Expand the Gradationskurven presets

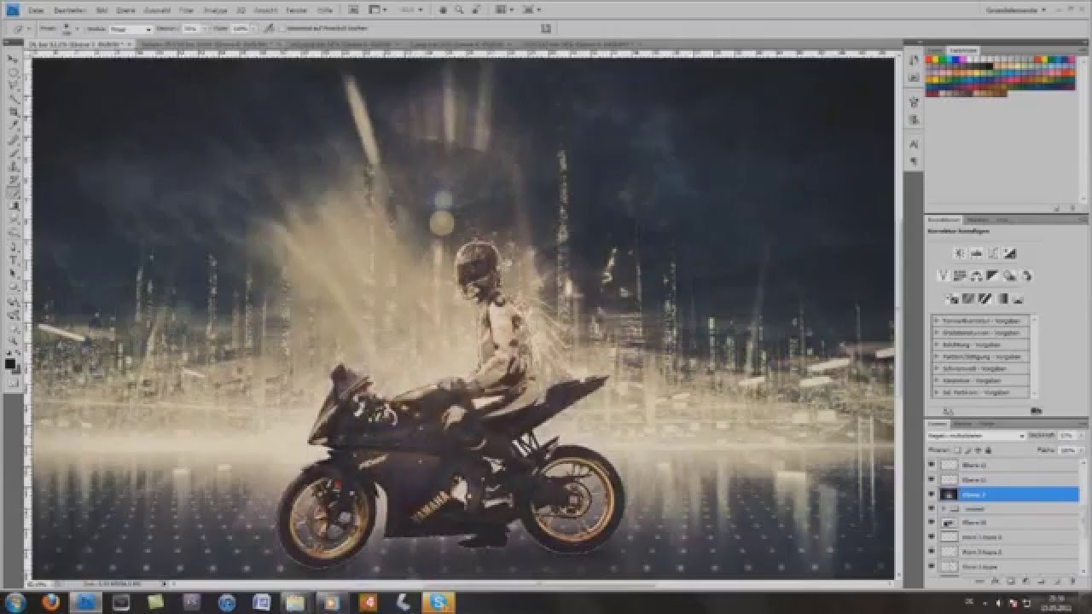click(937, 333)
